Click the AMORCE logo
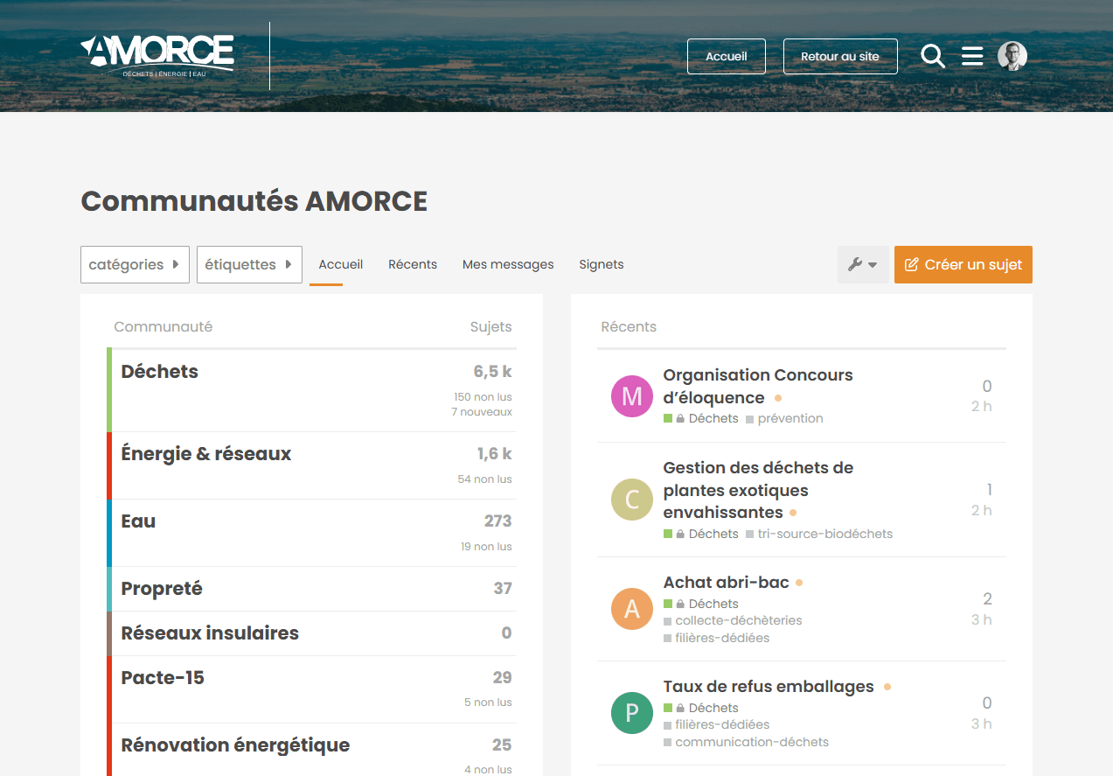This screenshot has height=776, width=1113. [157, 56]
